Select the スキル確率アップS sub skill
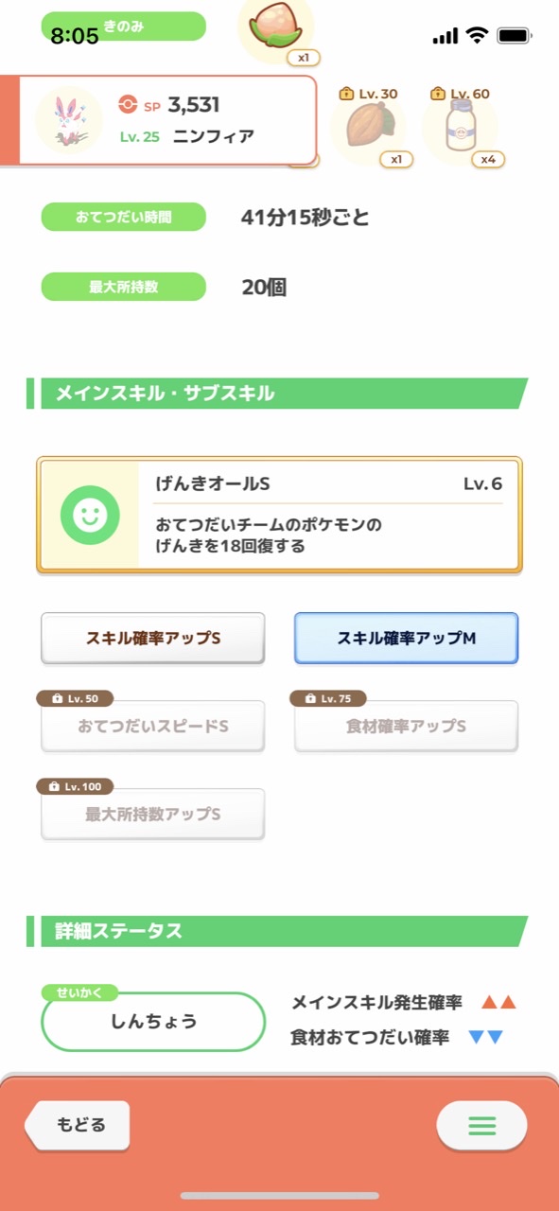Viewport: 559px width, 1211px height. (x=153, y=639)
